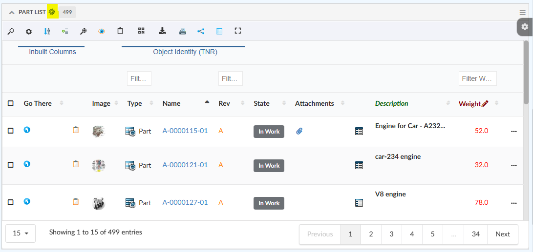Image resolution: width=533 pixels, height=252 pixels.
Task: Click the share icon in toolbar
Action: tap(201, 31)
